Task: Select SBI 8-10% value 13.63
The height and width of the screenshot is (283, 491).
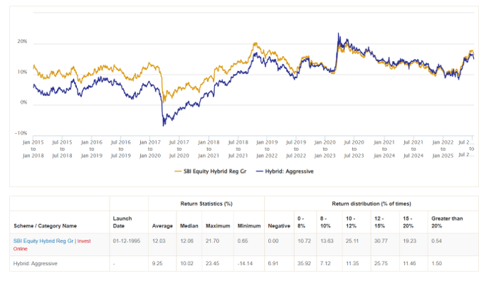Action: [327, 241]
